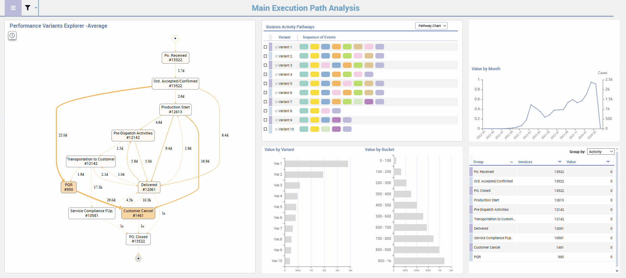626x278 pixels.
Task: Select the PO. Closed table row
Action: 542,191
